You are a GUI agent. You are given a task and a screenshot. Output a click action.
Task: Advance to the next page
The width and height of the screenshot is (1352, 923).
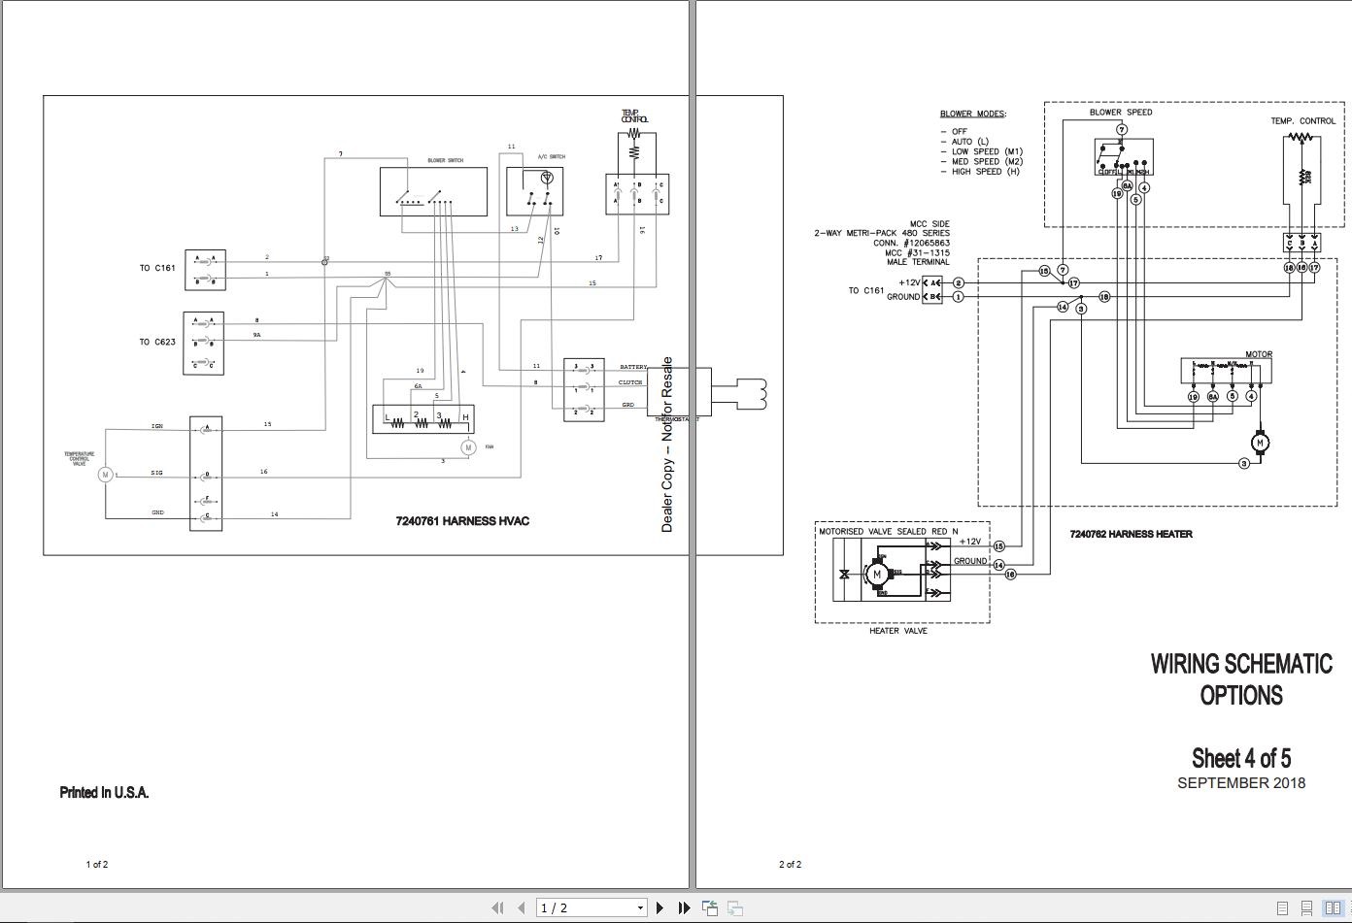pyautogui.click(x=660, y=907)
